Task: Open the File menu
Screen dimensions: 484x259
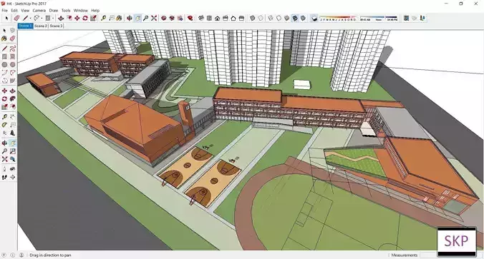Action: tap(4, 11)
